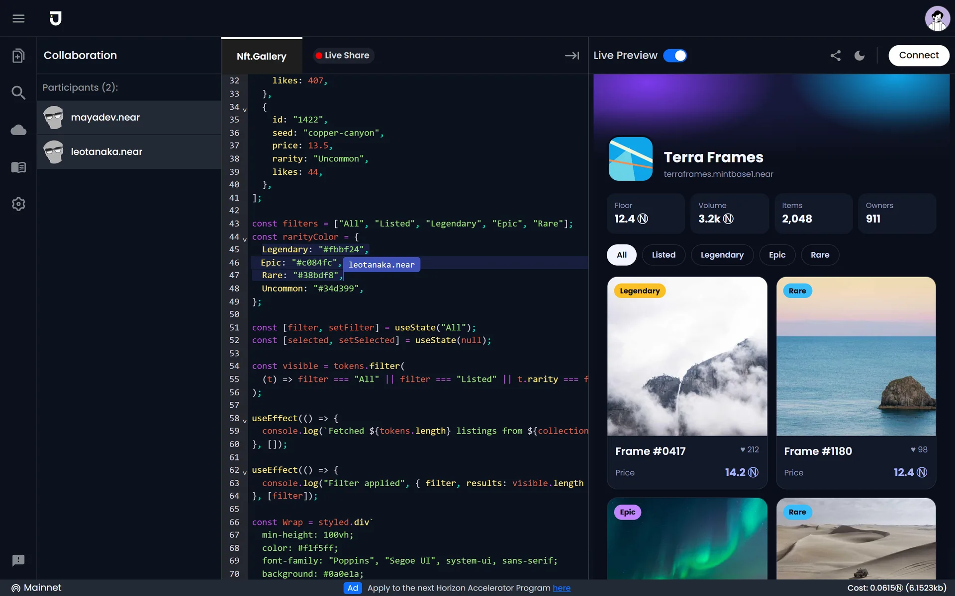Screen dimensions: 955x596
Task: Open the settings gear sidebar icon
Action: click(x=18, y=204)
